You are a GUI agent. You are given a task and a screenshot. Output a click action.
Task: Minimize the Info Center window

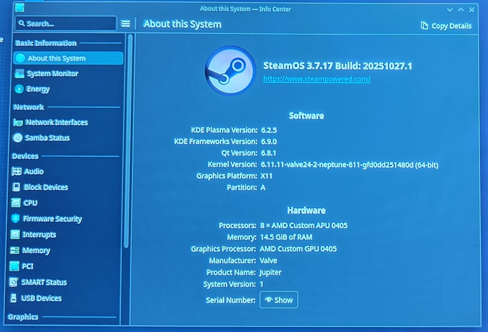point(450,10)
